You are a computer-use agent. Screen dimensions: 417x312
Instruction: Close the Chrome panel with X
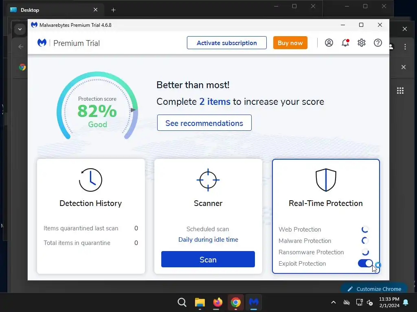coord(404,67)
